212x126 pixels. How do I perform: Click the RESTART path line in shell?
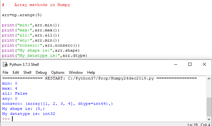click(100, 78)
